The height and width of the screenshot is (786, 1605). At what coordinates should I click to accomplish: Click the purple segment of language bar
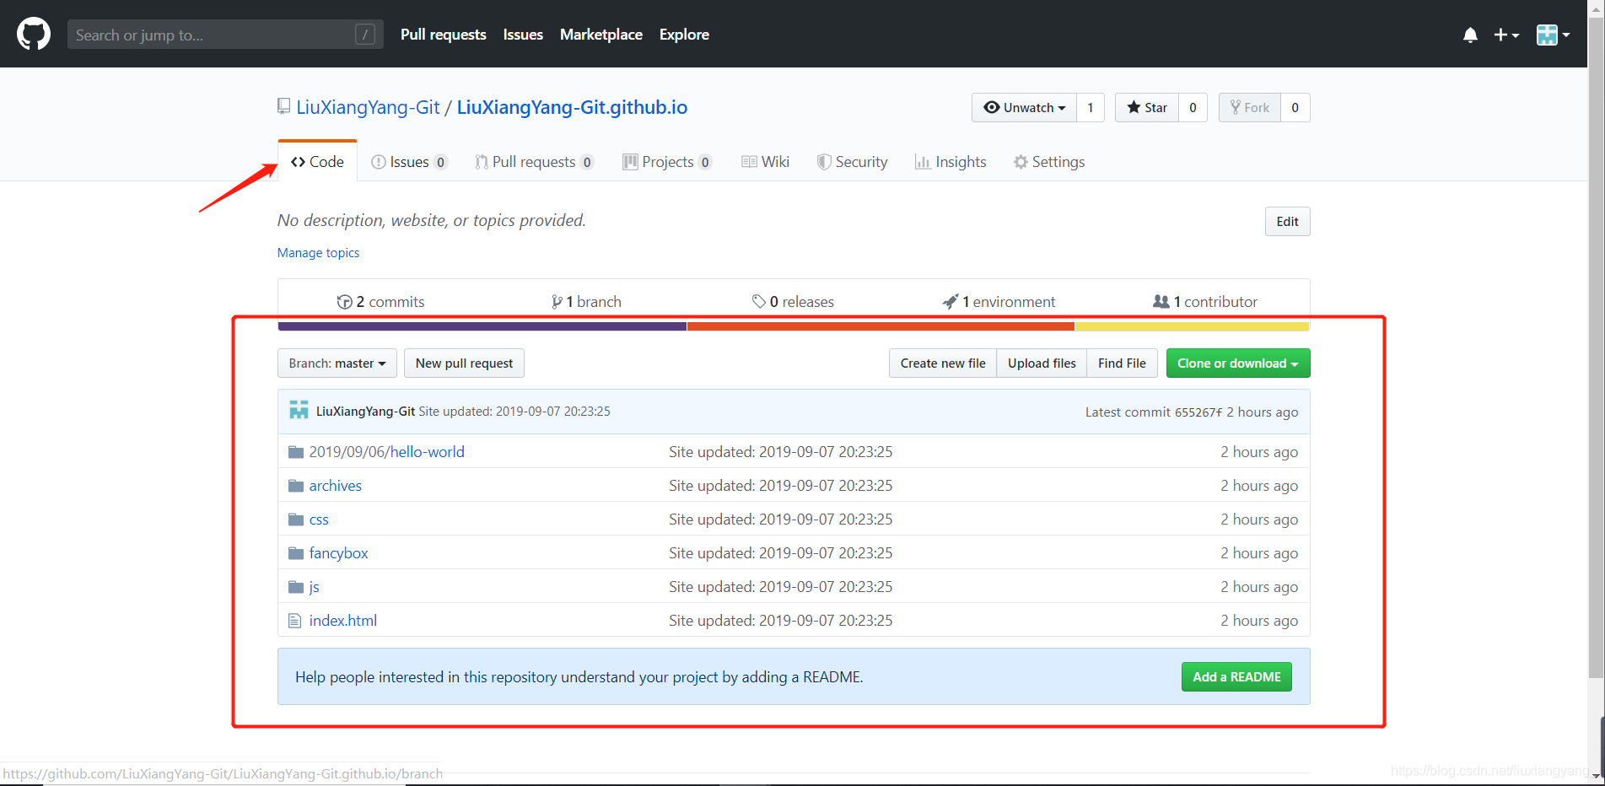click(x=482, y=326)
